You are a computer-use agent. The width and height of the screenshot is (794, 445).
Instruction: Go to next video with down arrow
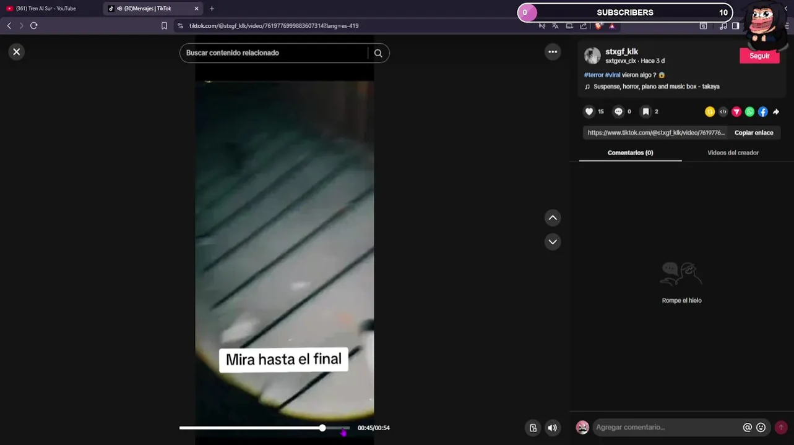tap(553, 242)
